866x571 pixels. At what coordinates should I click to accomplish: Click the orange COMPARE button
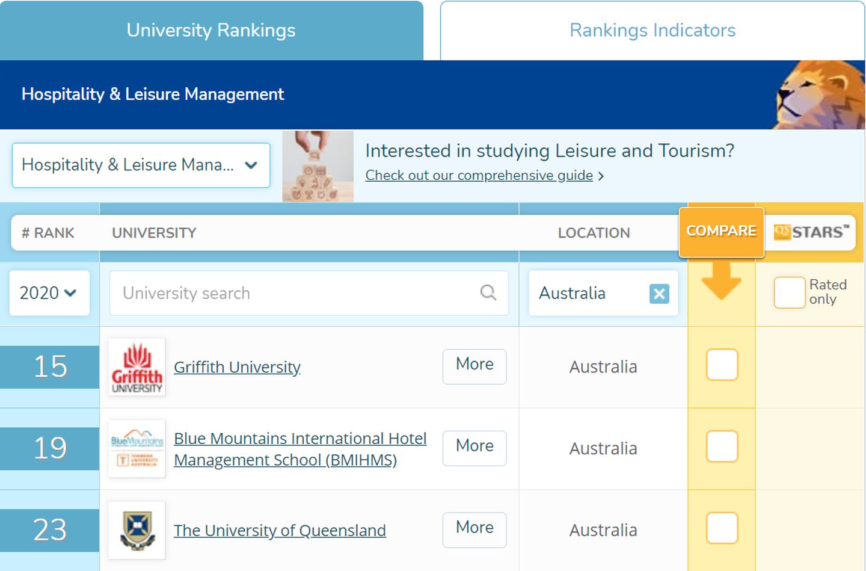[x=721, y=232]
